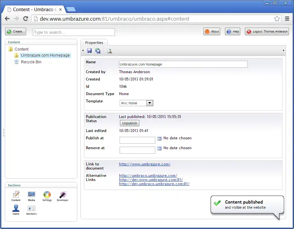Open the http://dev.umbraco.umbrazure.com:81/ link
The width and height of the screenshot is (294, 229).
154,184
